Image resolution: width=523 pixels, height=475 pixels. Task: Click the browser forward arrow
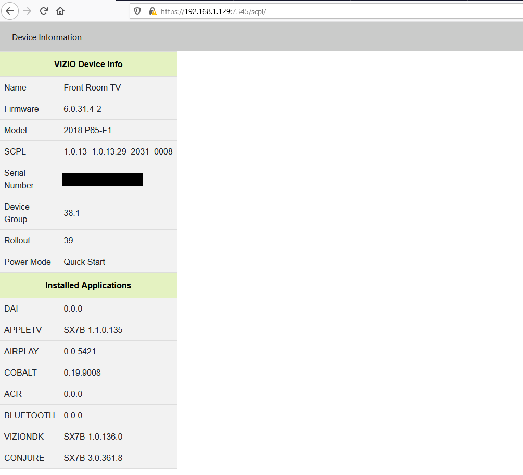27,11
